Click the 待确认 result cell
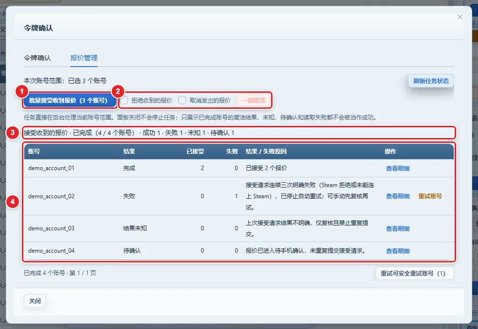The width and height of the screenshot is (478, 329). (x=132, y=251)
